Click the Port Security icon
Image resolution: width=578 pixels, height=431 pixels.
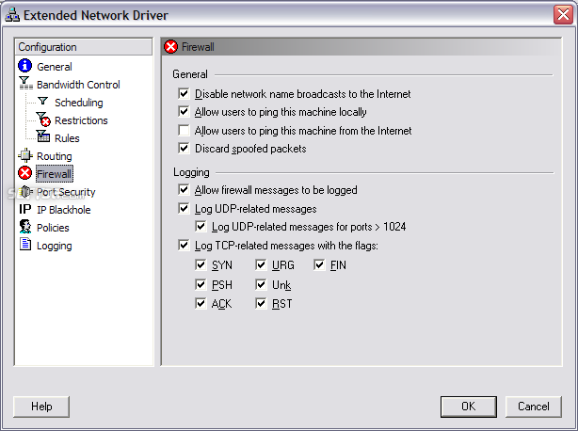coord(25,191)
